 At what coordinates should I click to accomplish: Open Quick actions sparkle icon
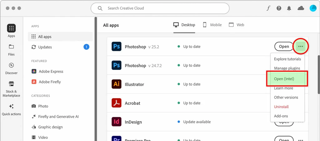pos(11,106)
